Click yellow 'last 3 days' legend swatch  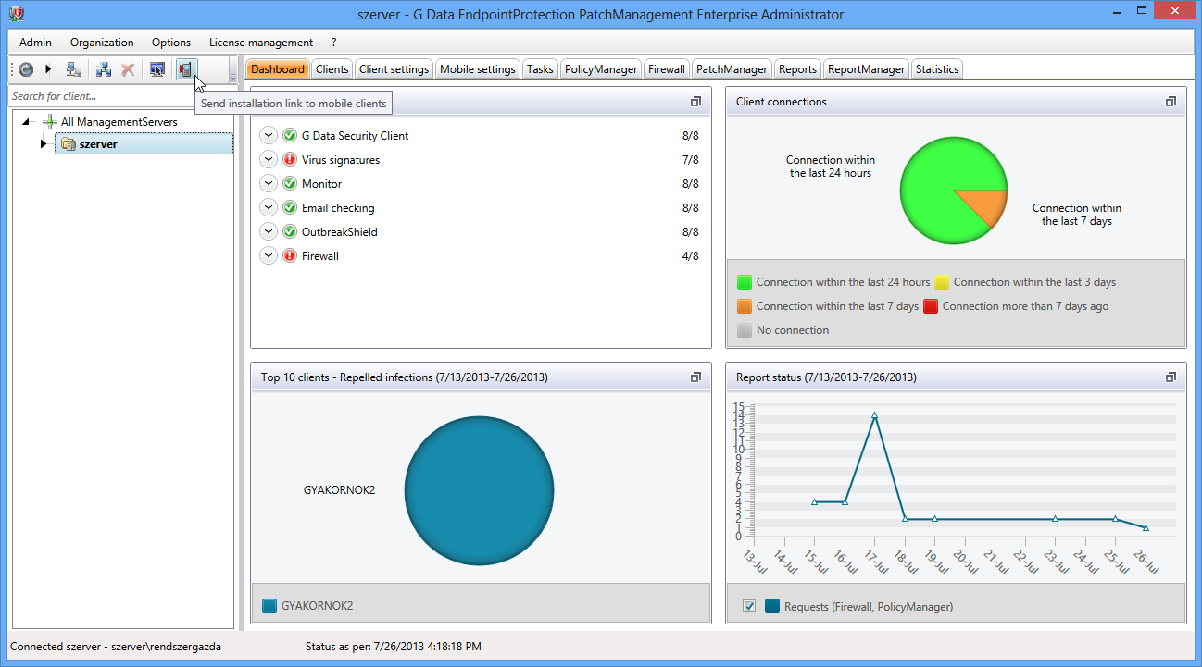942,282
